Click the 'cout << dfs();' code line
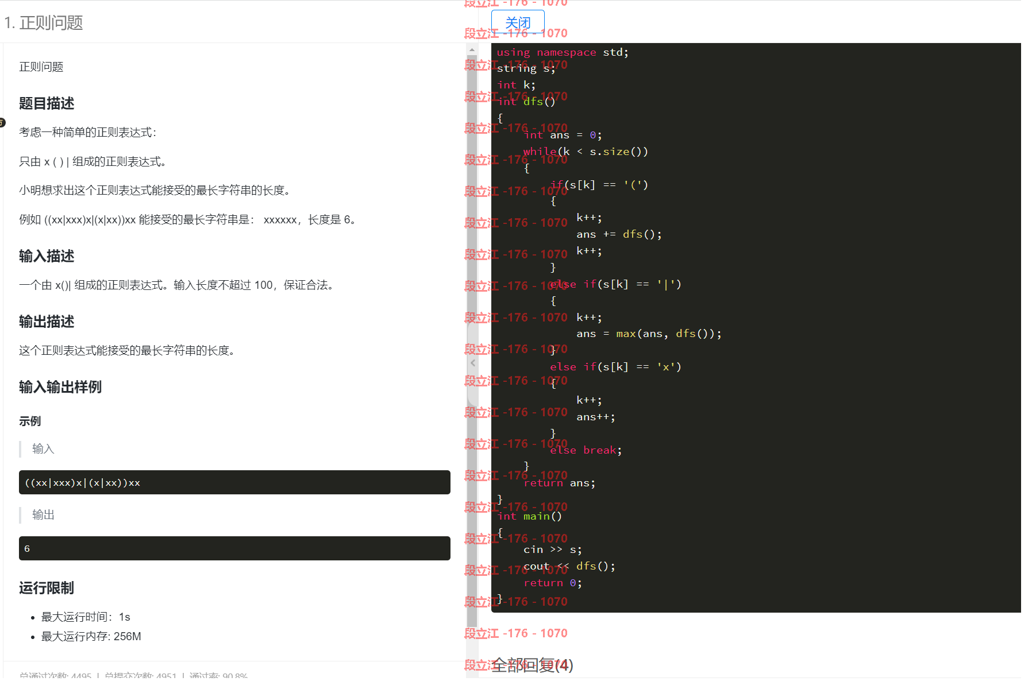The image size is (1032, 689). pos(569,566)
